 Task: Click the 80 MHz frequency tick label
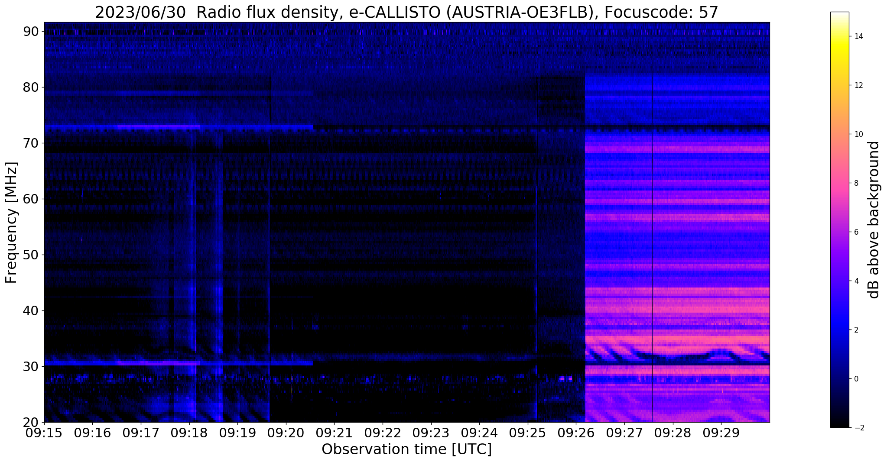(x=32, y=87)
